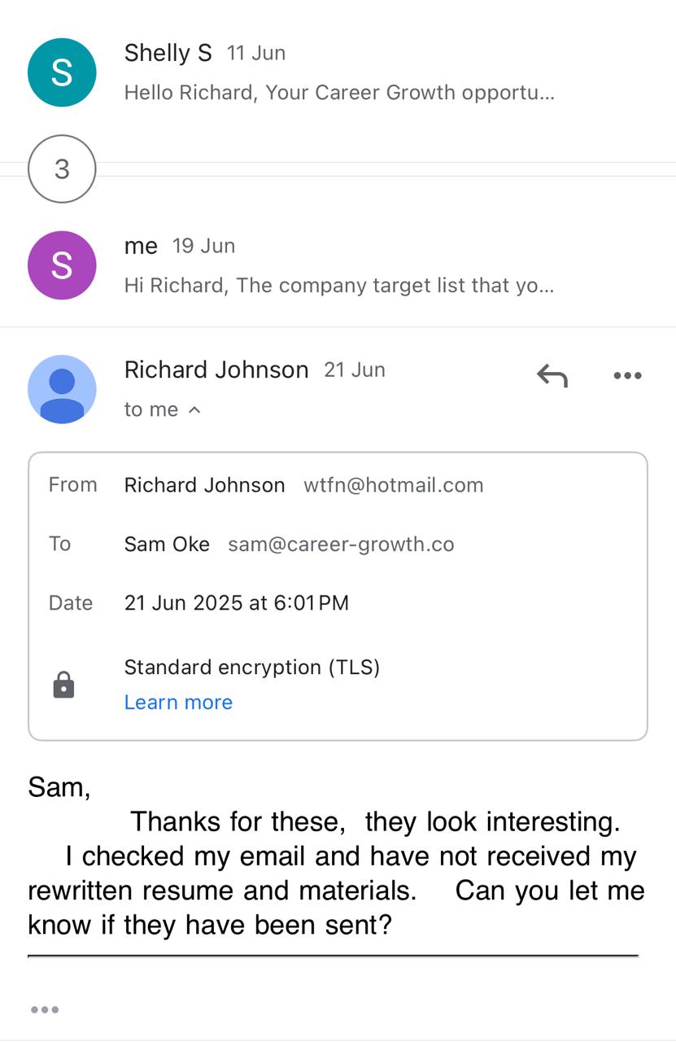Click the encryption lock icon
Image resolution: width=676 pixels, height=1042 pixels.
(x=63, y=685)
